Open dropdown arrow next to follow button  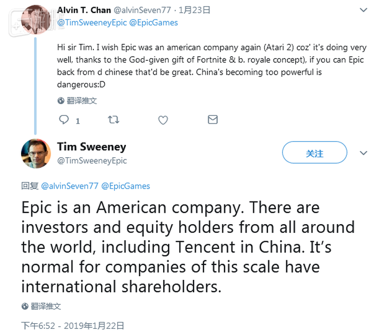click(363, 153)
